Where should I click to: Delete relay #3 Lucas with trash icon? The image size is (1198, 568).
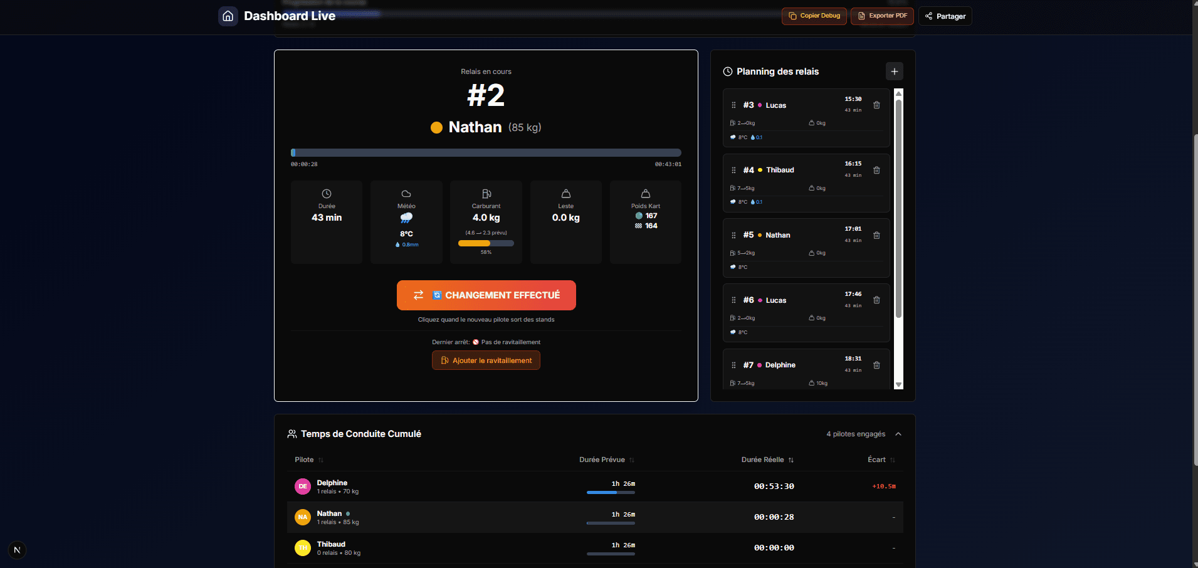(876, 105)
